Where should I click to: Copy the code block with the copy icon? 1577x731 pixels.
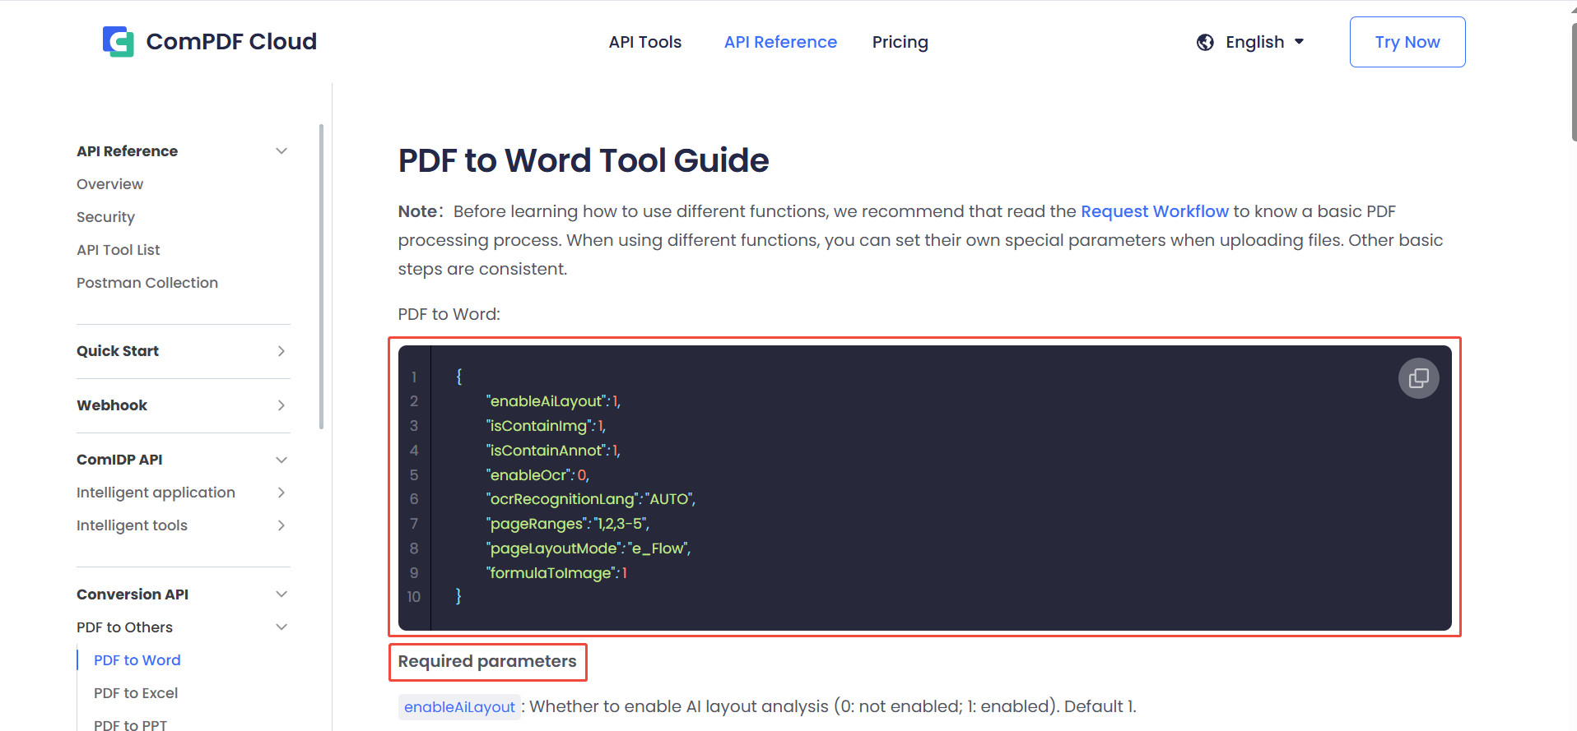tap(1418, 378)
